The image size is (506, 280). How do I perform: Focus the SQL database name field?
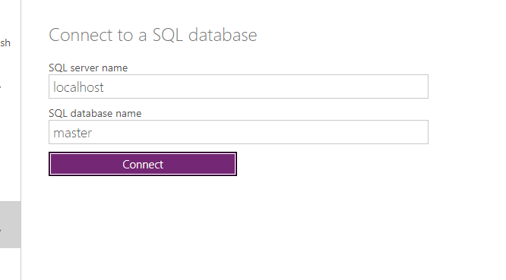[239, 132]
